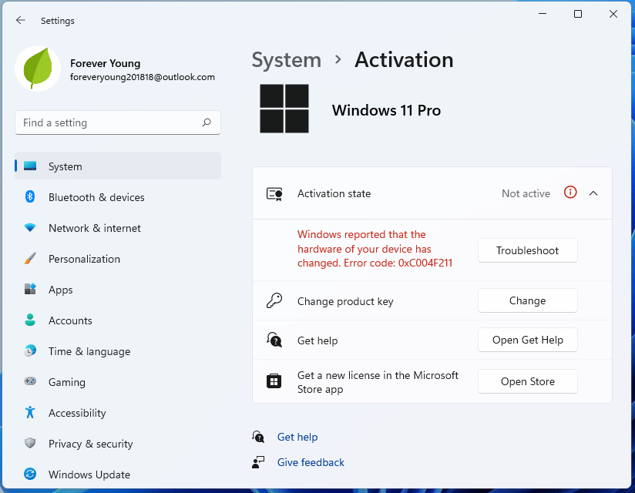Click the Activation state certificate icon
Screen dimensions: 635x493
point(274,194)
